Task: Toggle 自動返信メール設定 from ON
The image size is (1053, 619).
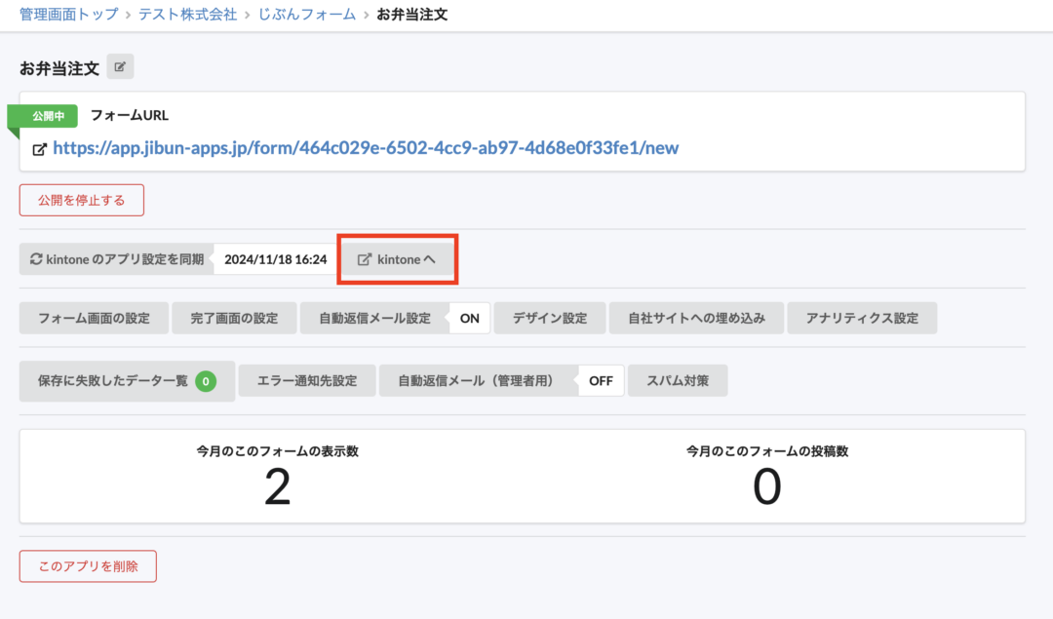Action: point(469,318)
